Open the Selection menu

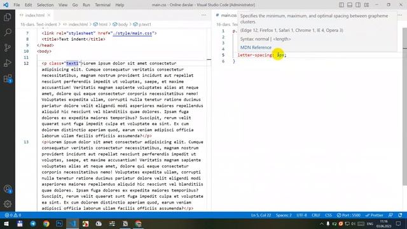pos(45,4)
